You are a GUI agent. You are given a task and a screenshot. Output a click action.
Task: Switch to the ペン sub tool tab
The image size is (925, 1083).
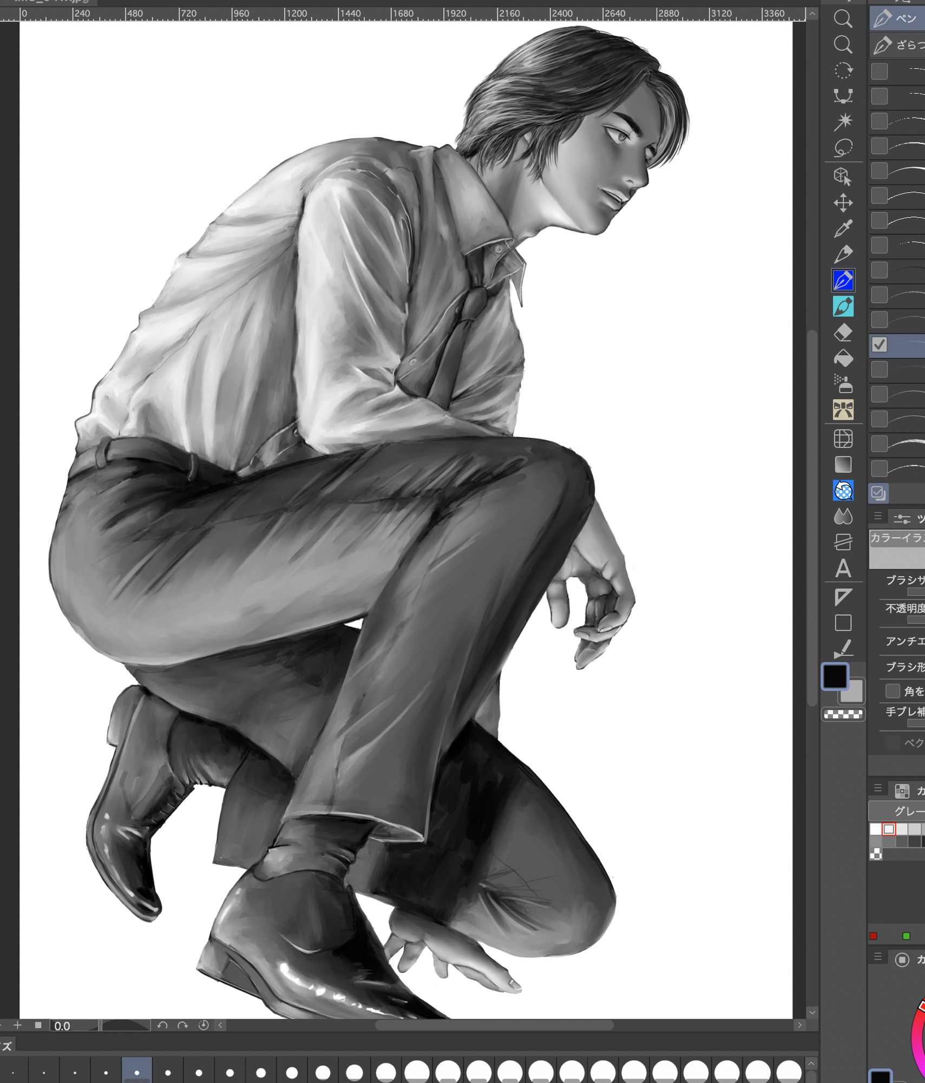(897, 18)
